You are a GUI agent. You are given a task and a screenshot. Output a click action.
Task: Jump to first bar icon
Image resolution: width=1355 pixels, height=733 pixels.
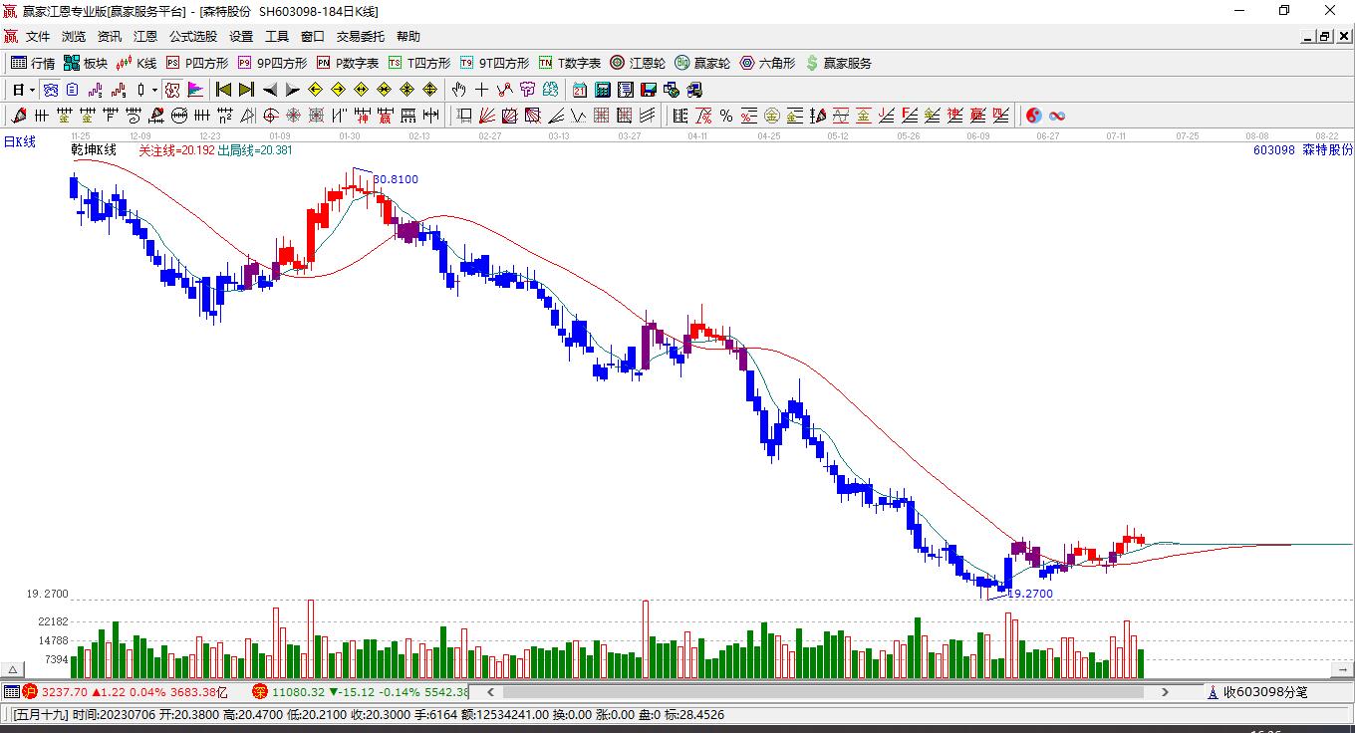[224, 90]
